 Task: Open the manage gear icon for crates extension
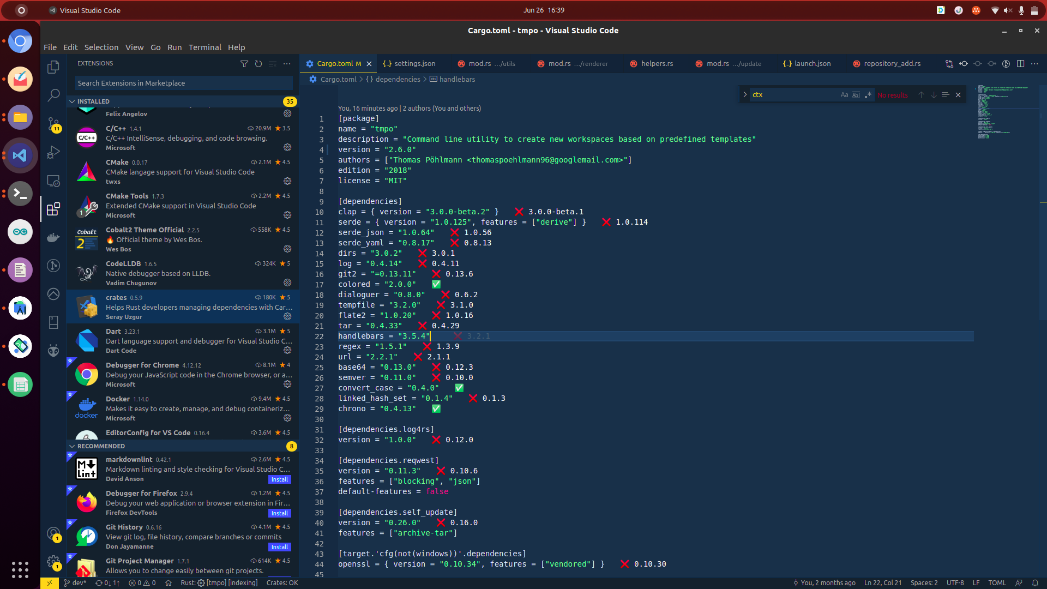coord(287,316)
